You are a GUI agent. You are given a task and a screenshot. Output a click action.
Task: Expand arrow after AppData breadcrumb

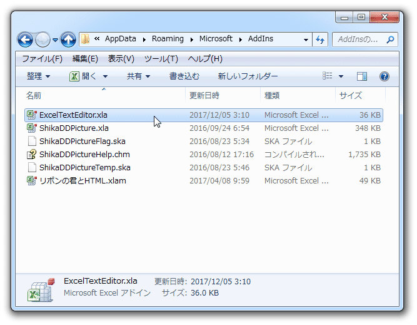144,39
